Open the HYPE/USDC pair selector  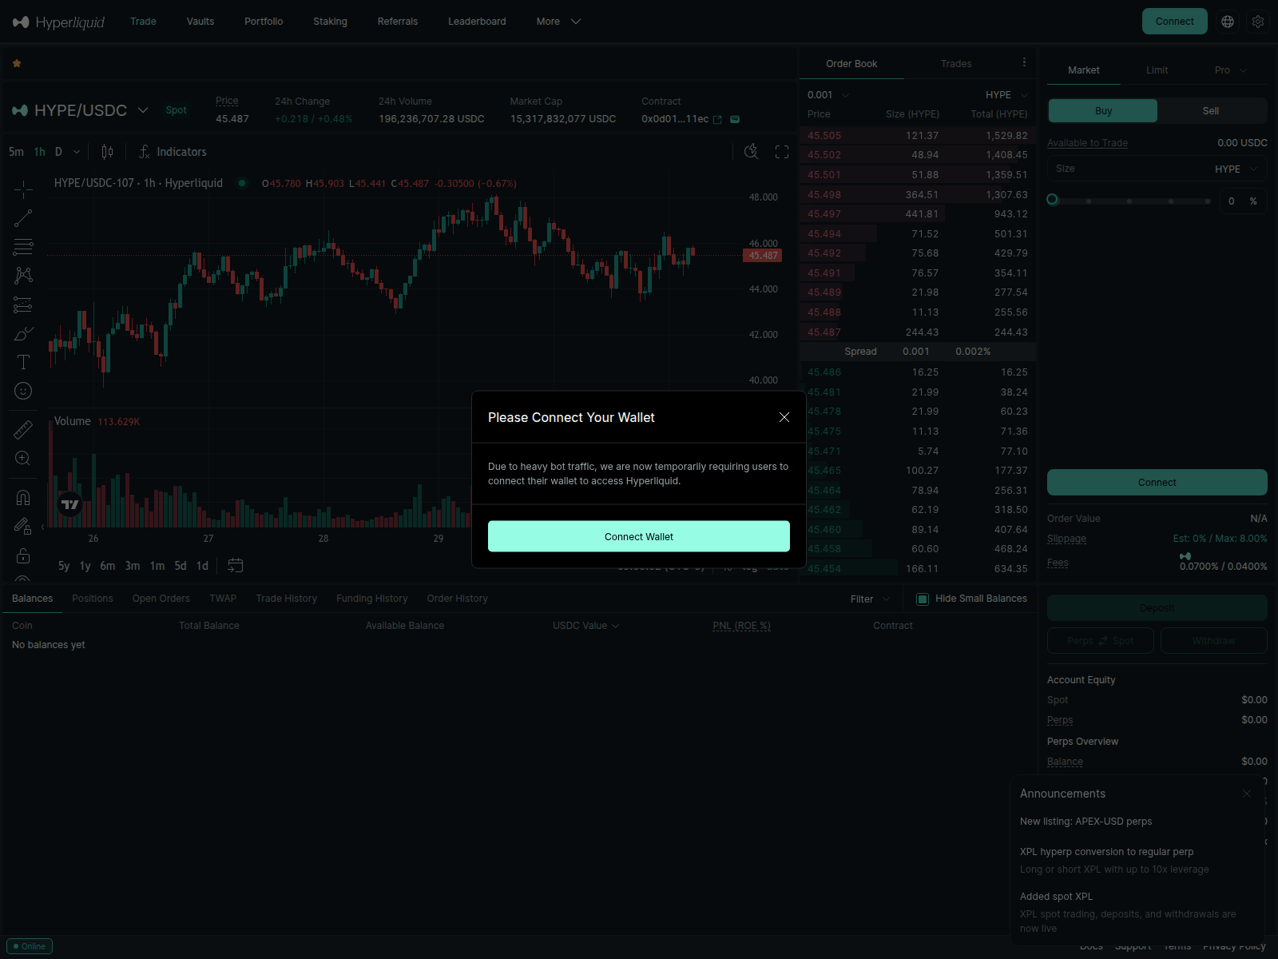(x=80, y=110)
